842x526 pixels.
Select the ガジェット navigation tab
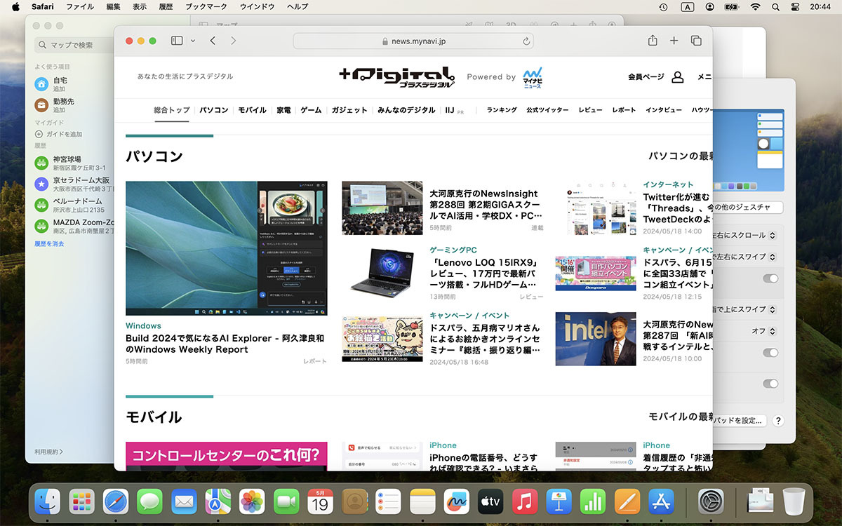[x=349, y=110]
